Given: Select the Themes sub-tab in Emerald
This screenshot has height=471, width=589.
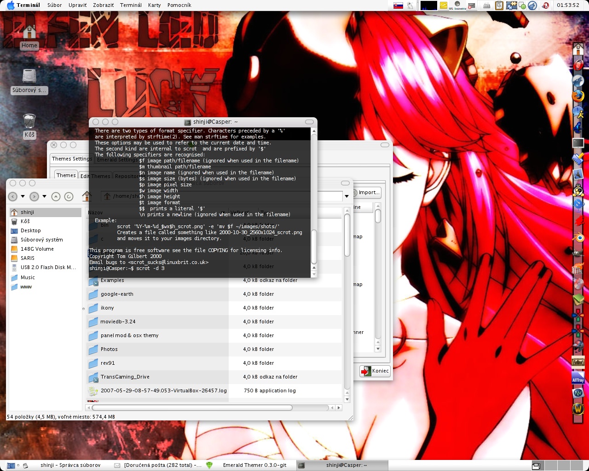Looking at the screenshot, I should point(66,175).
